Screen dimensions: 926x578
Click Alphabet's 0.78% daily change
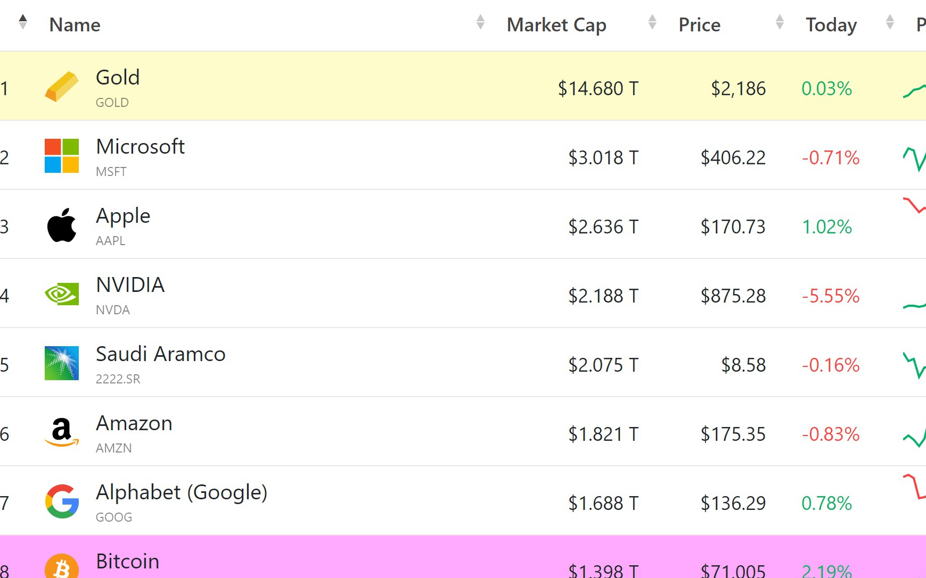tap(827, 504)
